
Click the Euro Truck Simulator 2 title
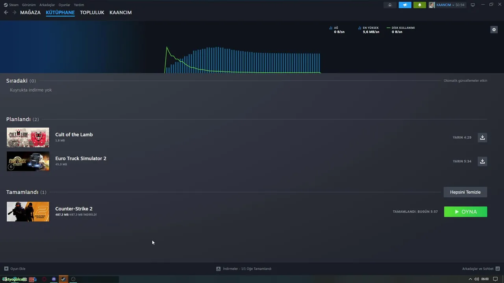81,158
